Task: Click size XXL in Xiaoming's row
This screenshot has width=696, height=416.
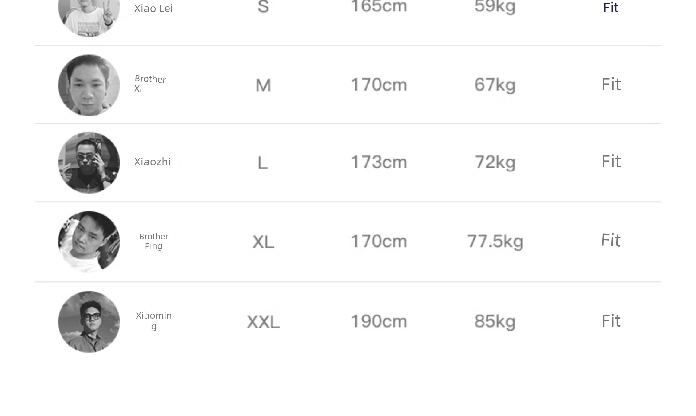Action: point(264,322)
